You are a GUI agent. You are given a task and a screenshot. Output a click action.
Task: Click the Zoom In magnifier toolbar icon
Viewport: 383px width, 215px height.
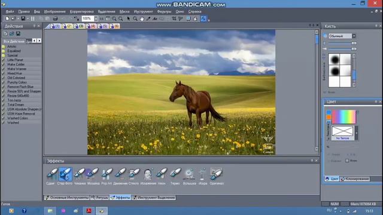pos(114,19)
